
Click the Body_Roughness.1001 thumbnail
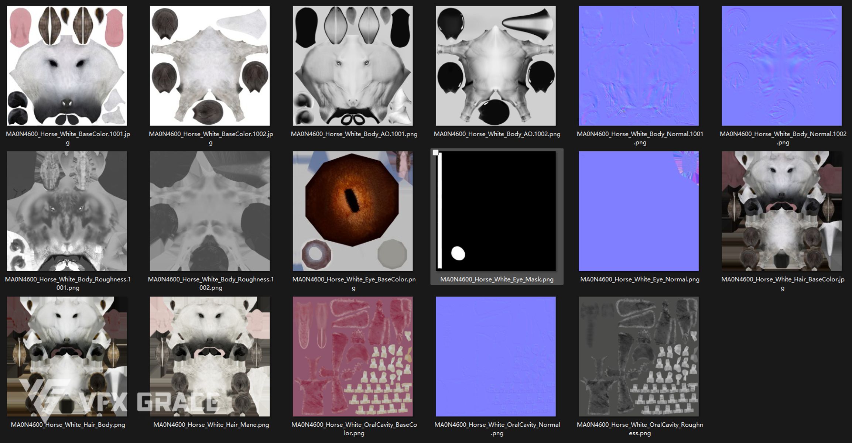coord(67,211)
